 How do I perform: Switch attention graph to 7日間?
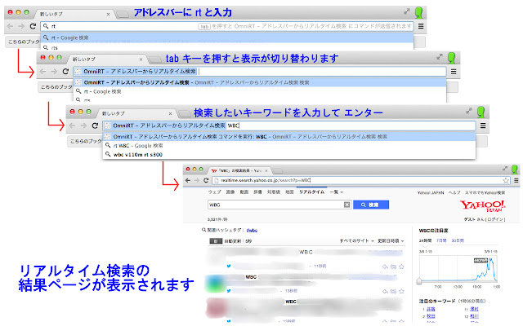[x=441, y=240]
